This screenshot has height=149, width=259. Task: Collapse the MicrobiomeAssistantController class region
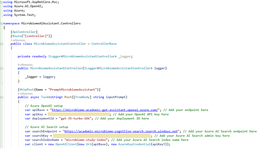tap(2, 44)
